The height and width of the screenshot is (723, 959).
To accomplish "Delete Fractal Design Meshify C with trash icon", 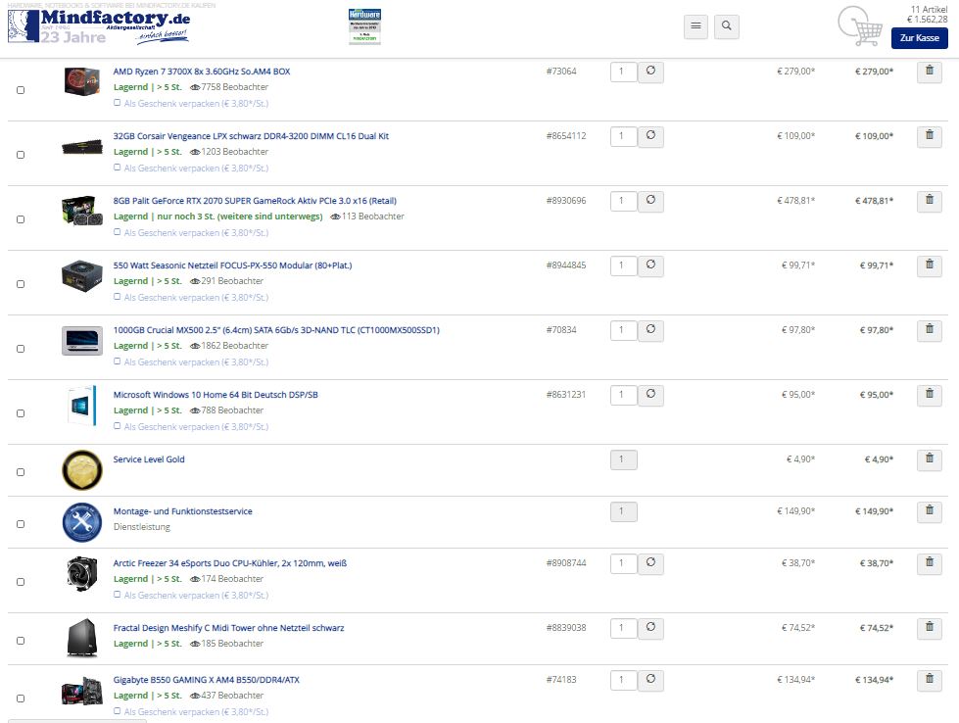I will point(930,628).
